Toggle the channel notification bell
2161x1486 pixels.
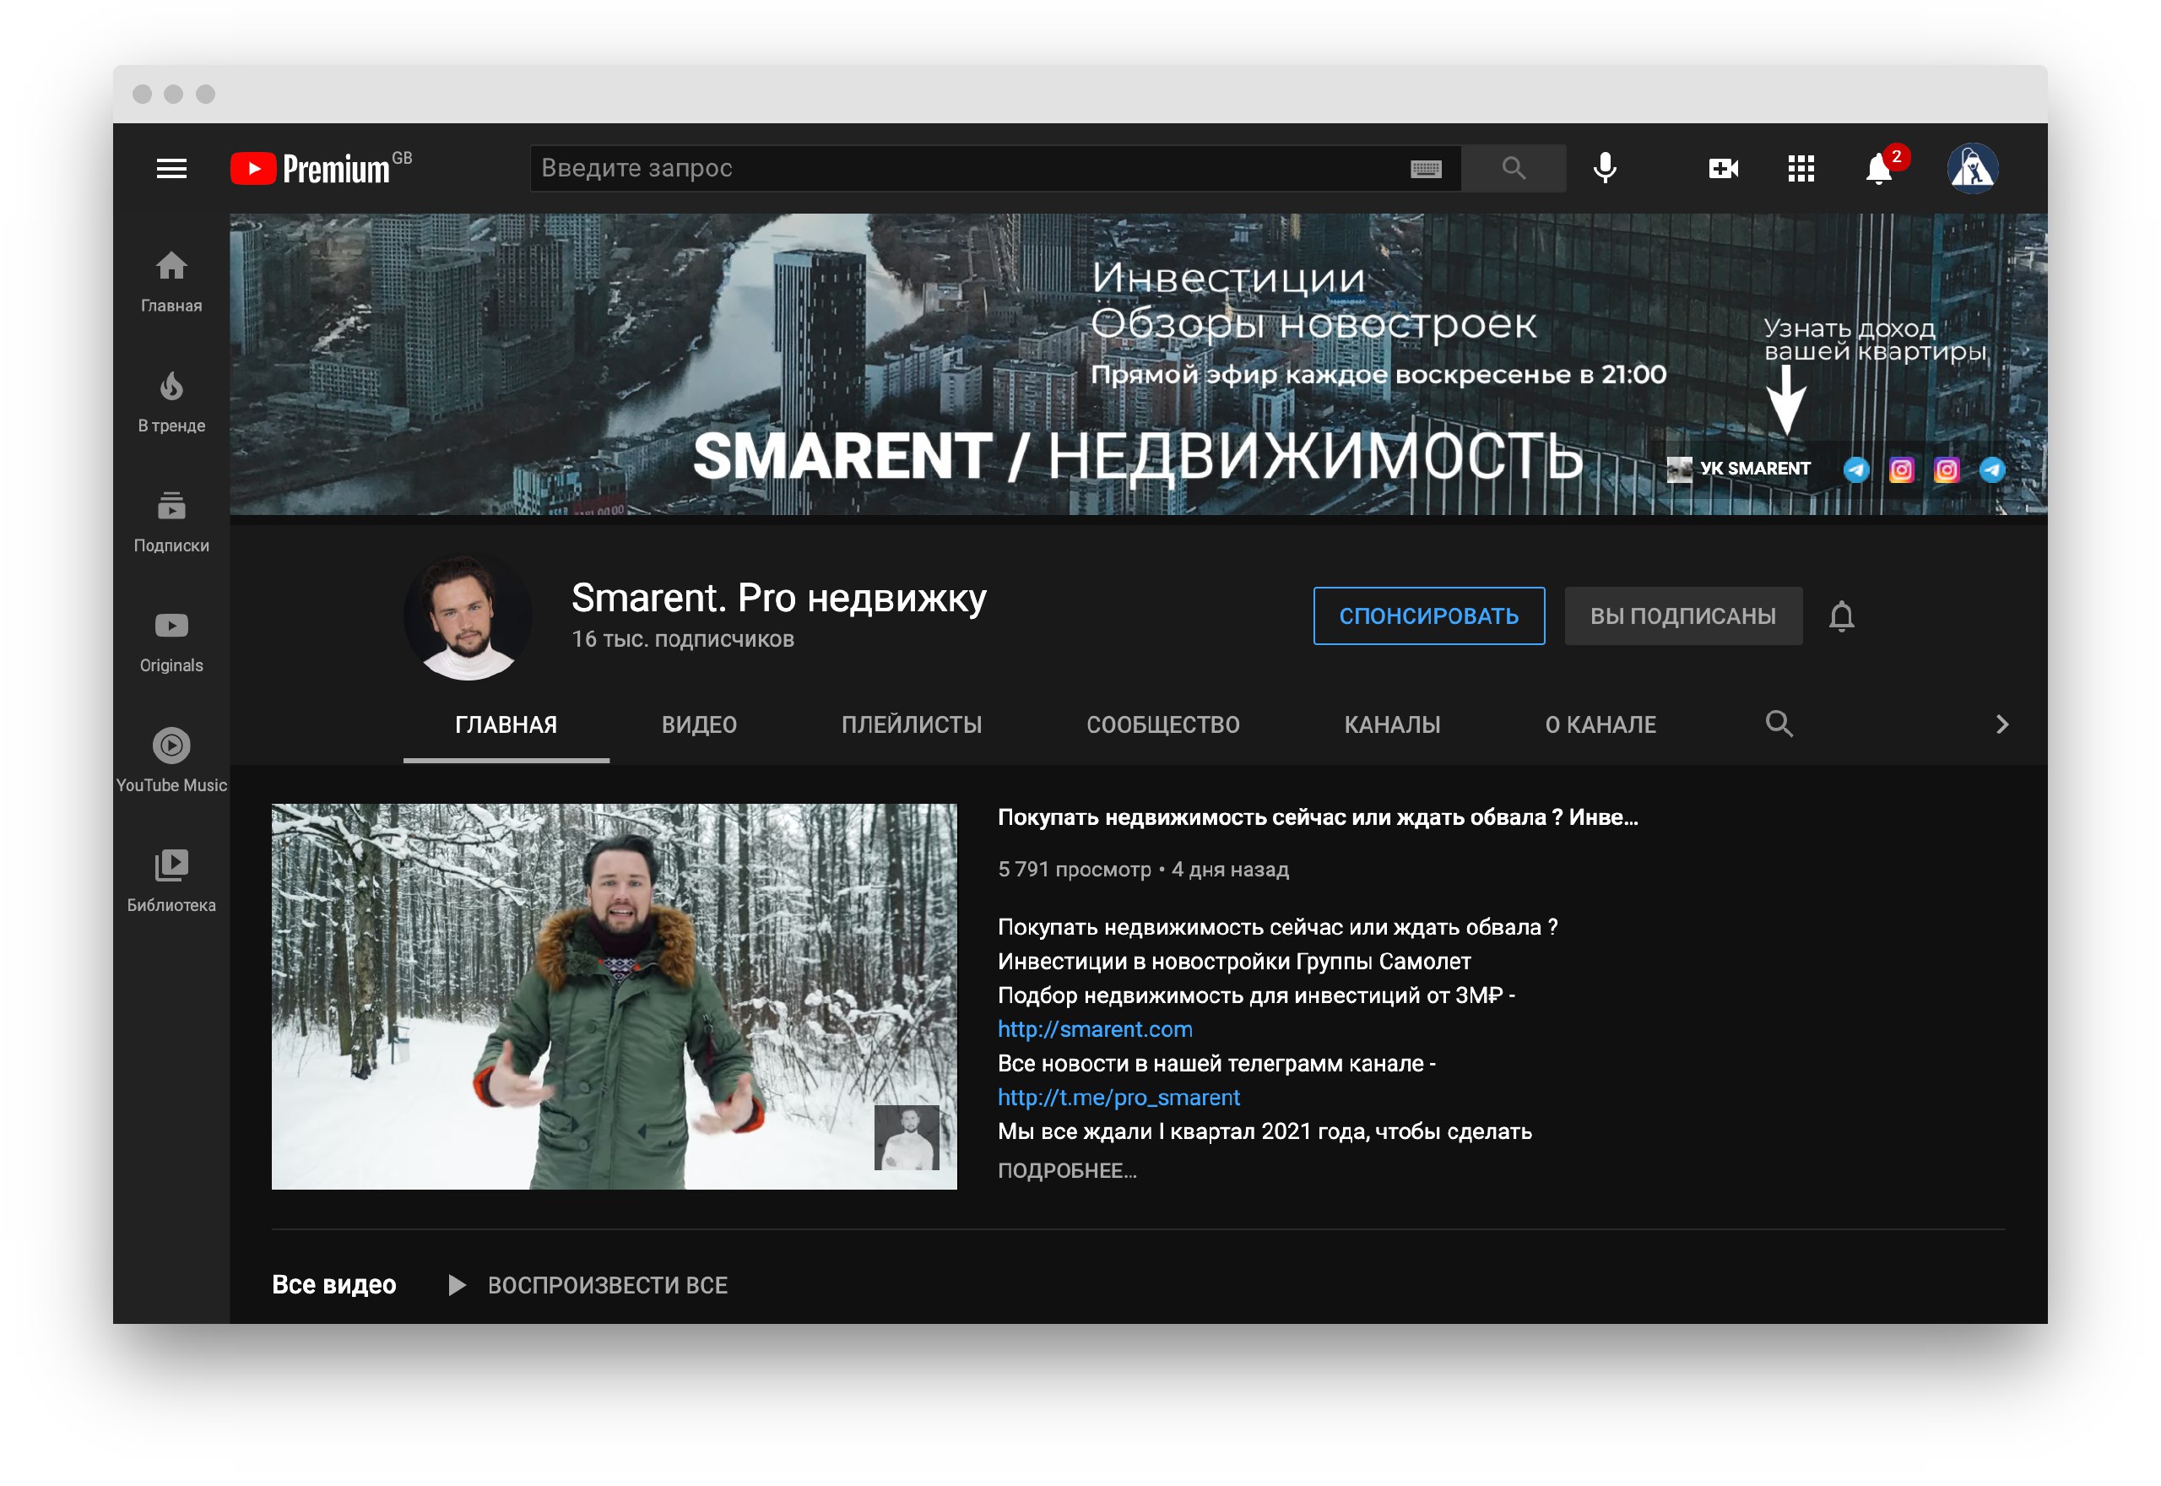[1841, 616]
